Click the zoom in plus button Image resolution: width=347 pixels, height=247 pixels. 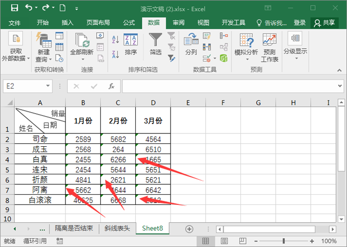pos(312,241)
